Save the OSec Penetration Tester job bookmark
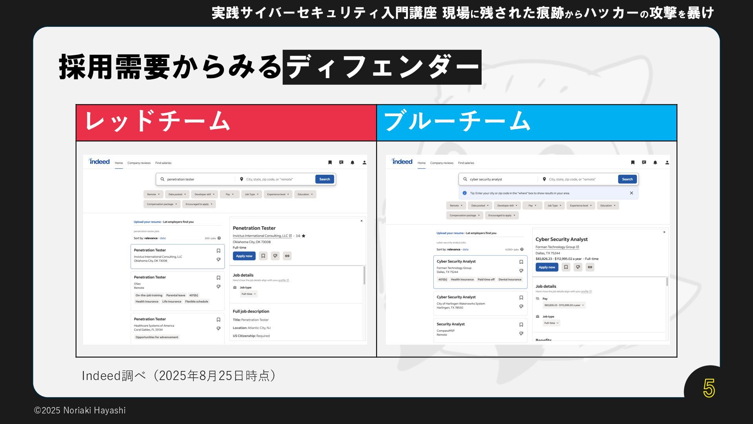753x424 pixels. 218,278
